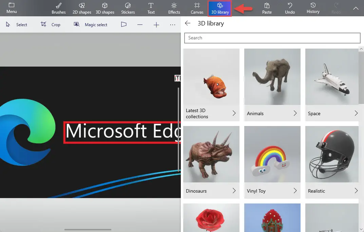Activate the Select tool
364x232 pixels.
click(17, 25)
